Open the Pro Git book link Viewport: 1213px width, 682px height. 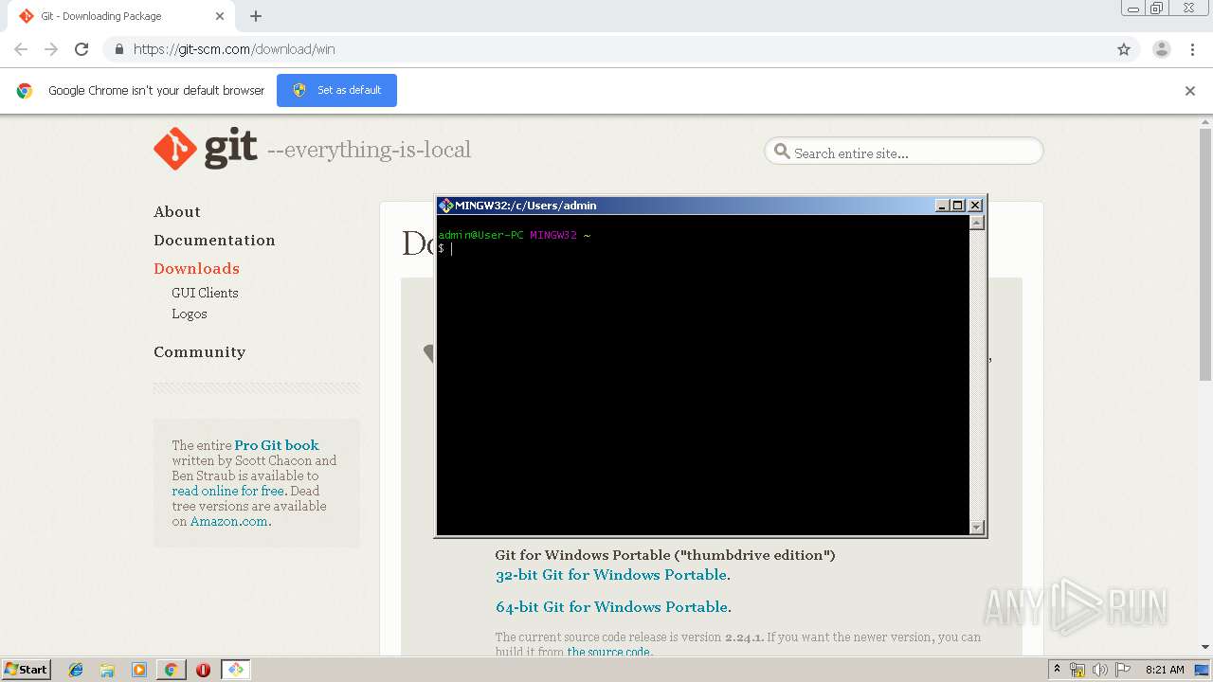coord(277,445)
